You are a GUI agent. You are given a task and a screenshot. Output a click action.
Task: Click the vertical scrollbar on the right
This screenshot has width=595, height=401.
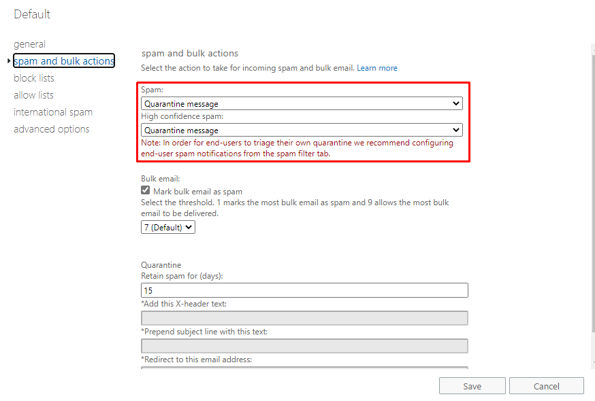pos(593,193)
